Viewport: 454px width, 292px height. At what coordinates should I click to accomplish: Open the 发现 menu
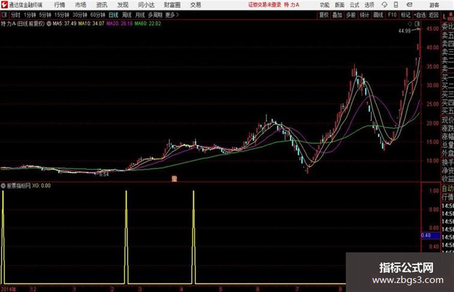click(x=123, y=5)
